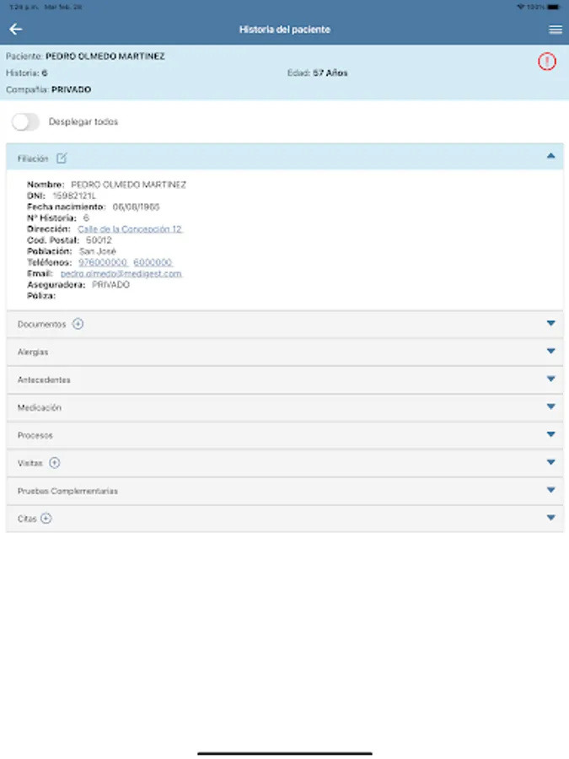Call phone number 976000000

pyautogui.click(x=103, y=262)
